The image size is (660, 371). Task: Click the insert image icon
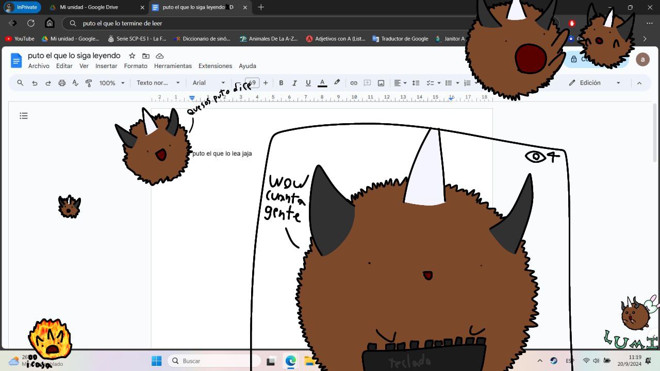(x=381, y=83)
